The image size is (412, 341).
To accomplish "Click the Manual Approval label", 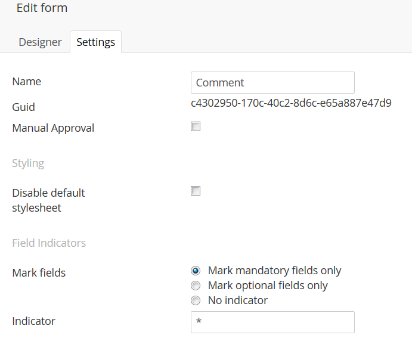I will coord(53,128).
